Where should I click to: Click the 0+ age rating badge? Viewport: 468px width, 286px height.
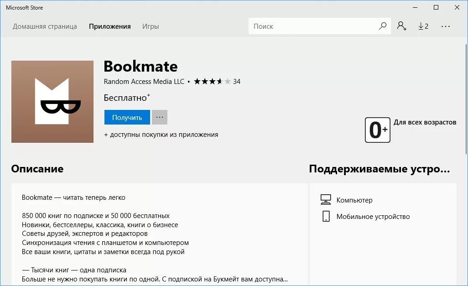pyautogui.click(x=378, y=130)
